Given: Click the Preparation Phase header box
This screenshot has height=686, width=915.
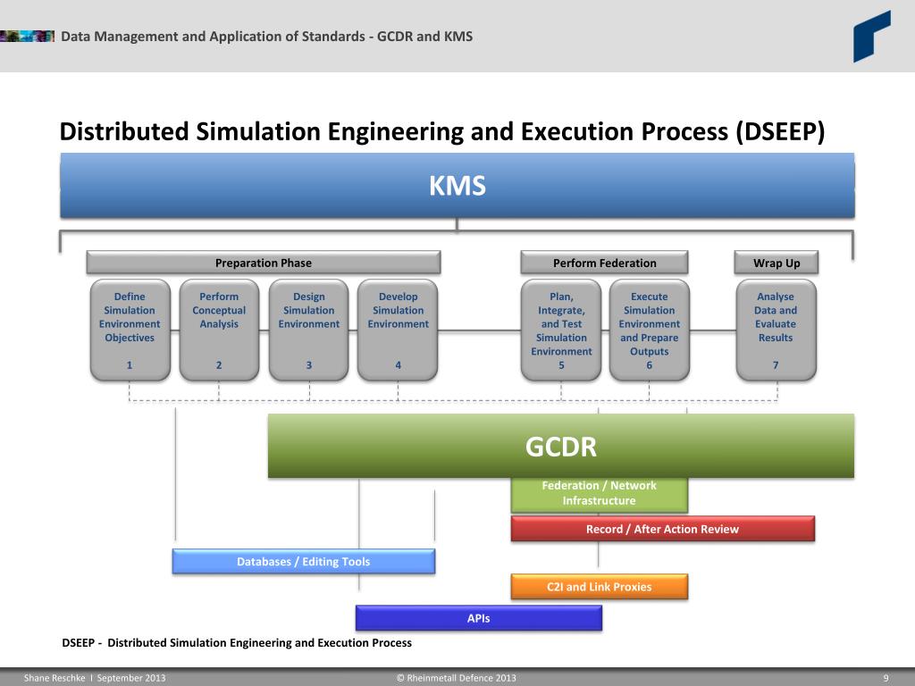Looking at the screenshot, I should point(264,263).
